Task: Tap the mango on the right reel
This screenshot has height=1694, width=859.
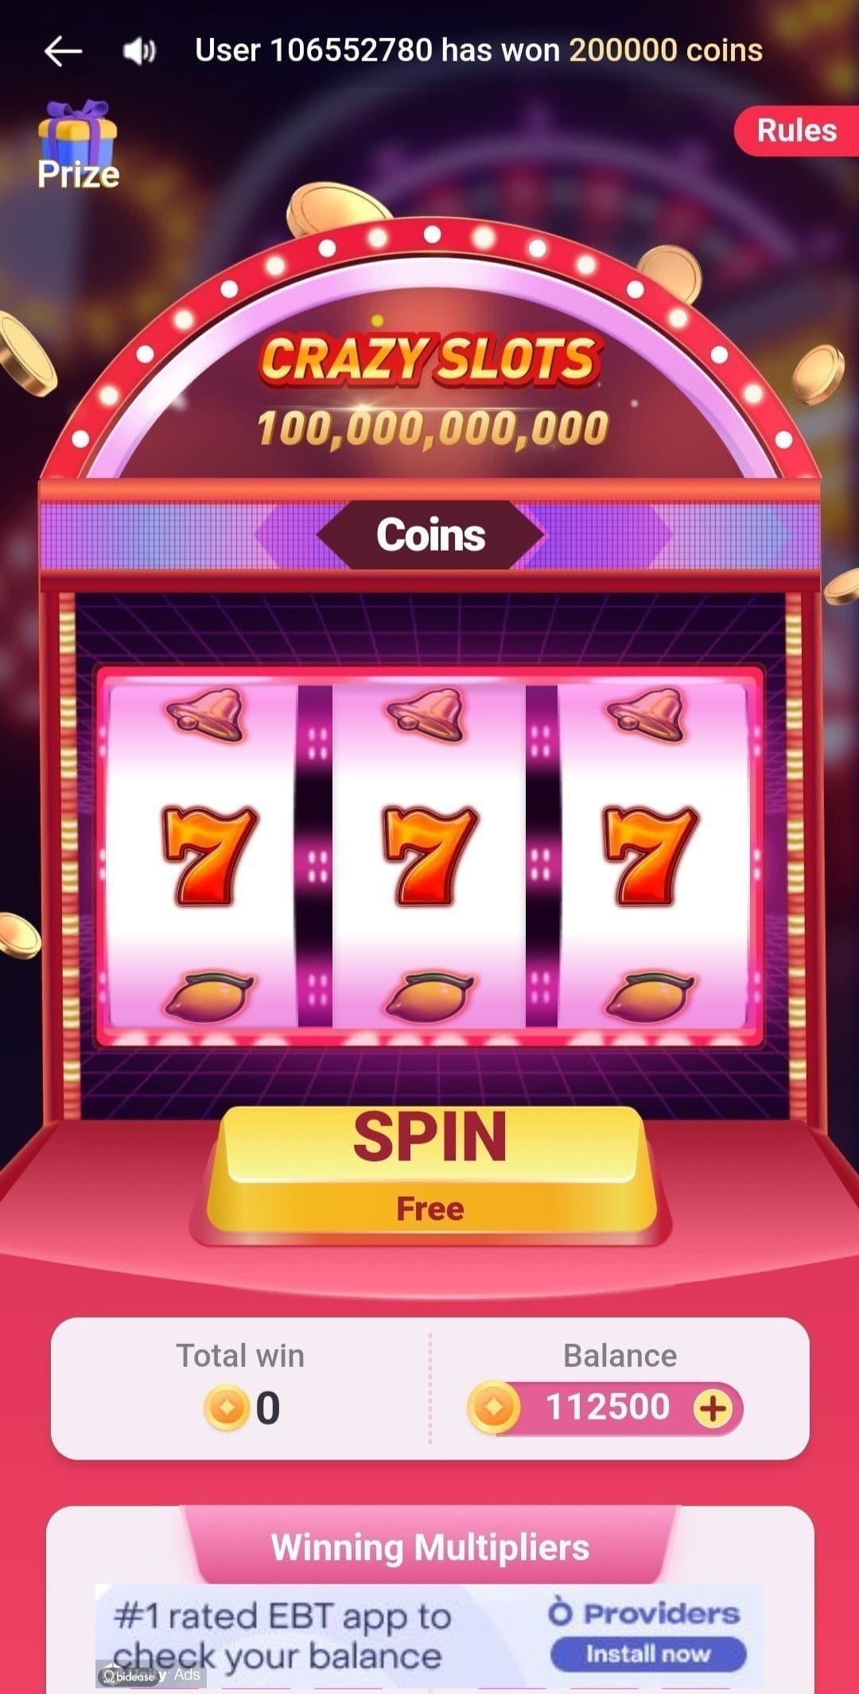Action: pos(651,996)
